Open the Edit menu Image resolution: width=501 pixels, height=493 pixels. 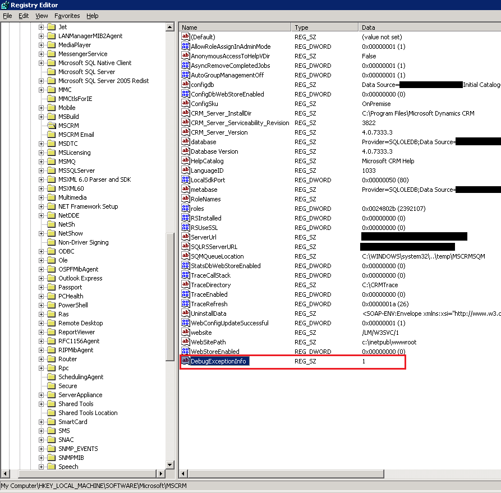tap(24, 16)
